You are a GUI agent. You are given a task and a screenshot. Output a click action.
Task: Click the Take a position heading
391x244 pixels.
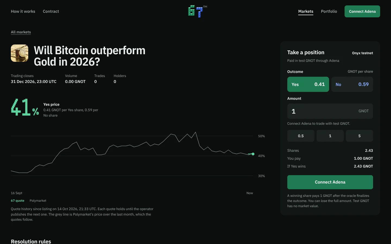tap(306, 52)
